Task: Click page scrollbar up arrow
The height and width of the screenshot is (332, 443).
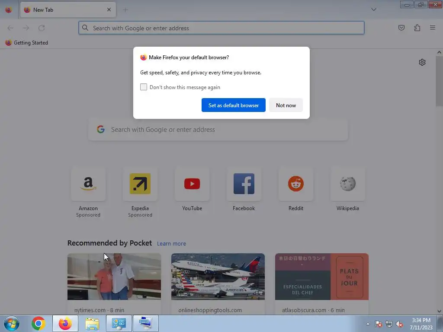Action: tap(439, 52)
